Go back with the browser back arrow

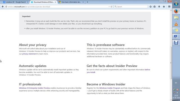[x=3, y=7]
